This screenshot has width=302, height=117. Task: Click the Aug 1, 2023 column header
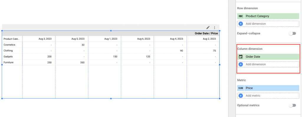click(x=111, y=39)
